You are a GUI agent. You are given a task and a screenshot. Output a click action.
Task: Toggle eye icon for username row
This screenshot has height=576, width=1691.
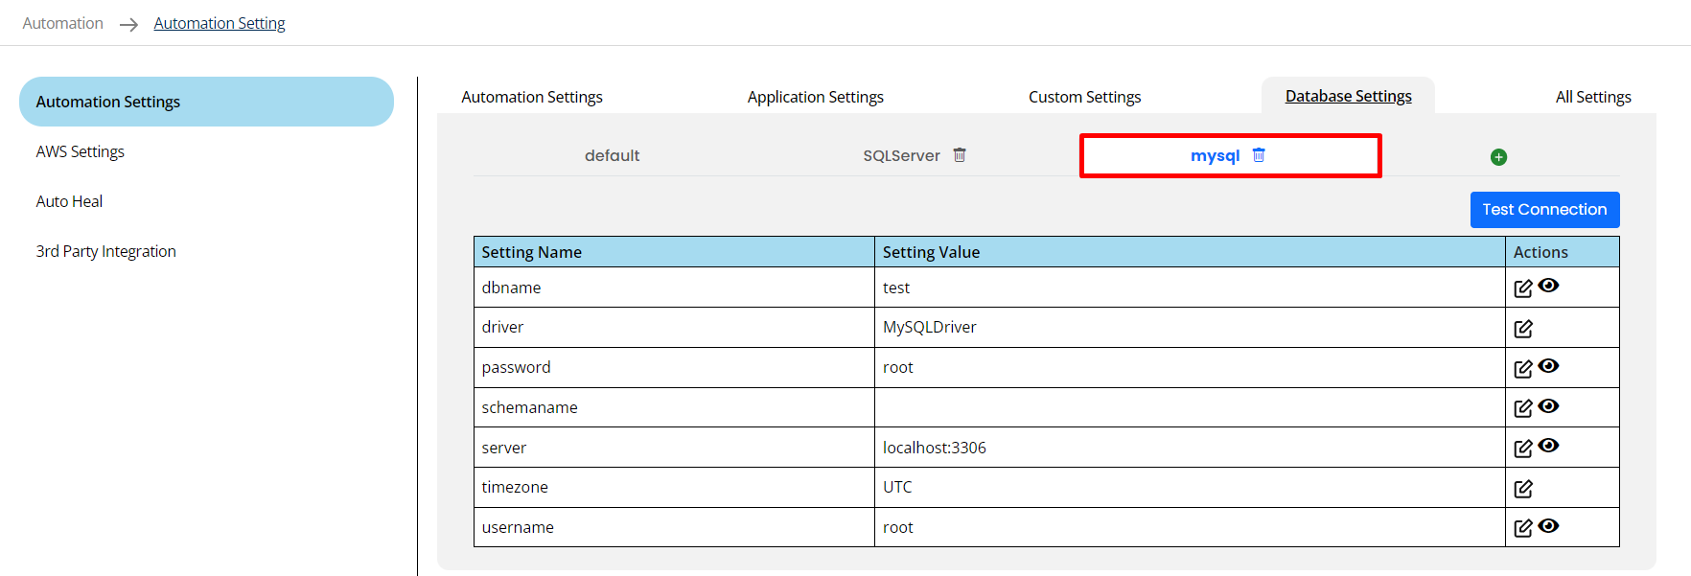[1548, 526]
